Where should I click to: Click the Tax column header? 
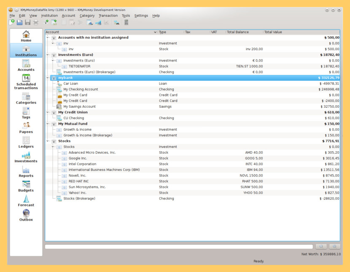197,32
